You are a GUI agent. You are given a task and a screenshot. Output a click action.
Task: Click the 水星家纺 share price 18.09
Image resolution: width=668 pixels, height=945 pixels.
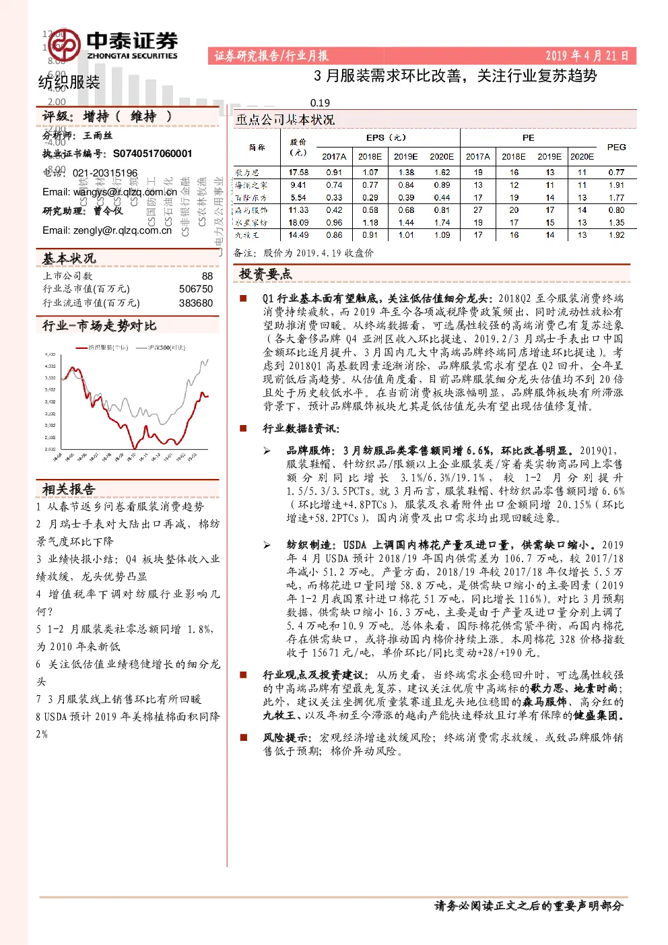pyautogui.click(x=298, y=222)
